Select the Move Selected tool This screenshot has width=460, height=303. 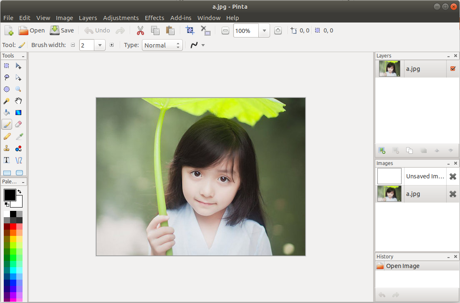point(18,66)
